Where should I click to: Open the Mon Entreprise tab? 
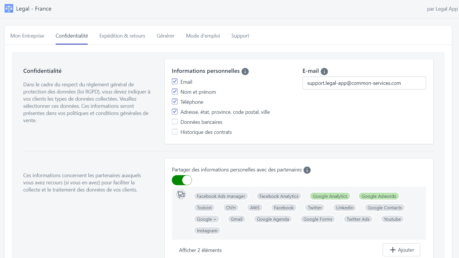tap(27, 36)
